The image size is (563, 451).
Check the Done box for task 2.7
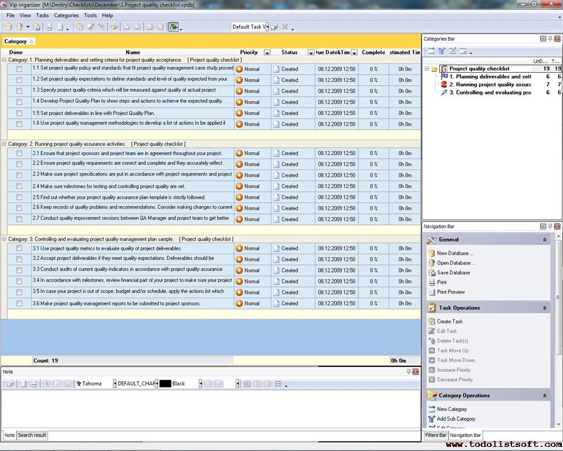pos(19,218)
